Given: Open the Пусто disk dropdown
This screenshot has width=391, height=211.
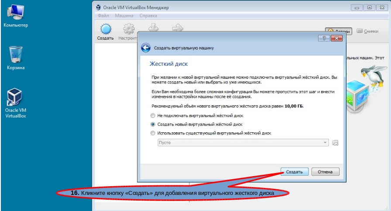Looking at the screenshot, I should 243,143.
